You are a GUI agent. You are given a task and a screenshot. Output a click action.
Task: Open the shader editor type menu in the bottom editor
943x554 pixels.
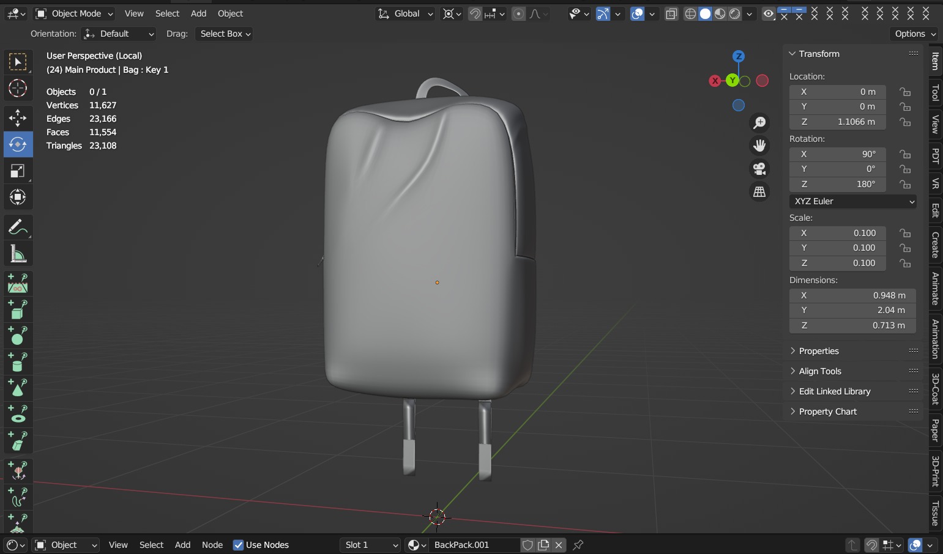point(15,545)
